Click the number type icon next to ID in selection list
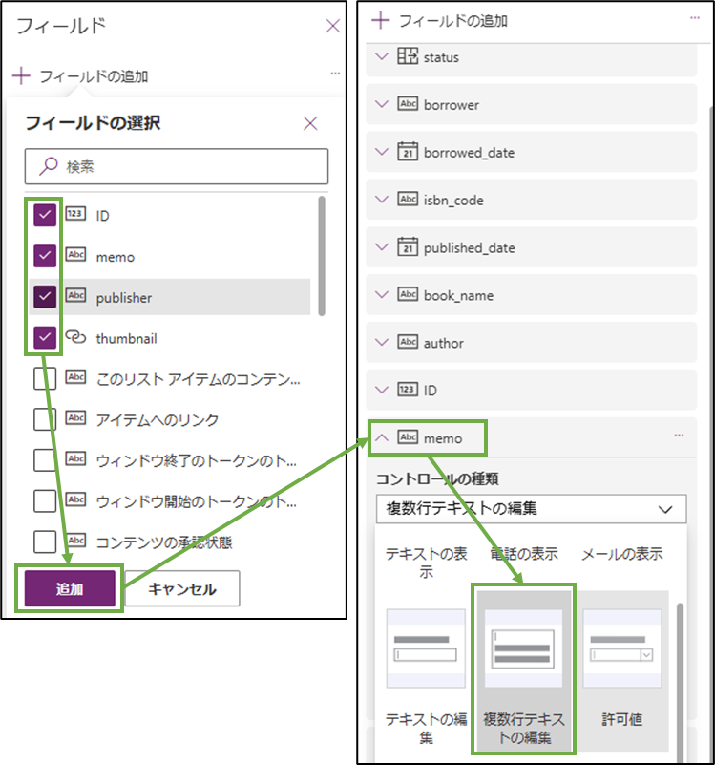 [75, 214]
